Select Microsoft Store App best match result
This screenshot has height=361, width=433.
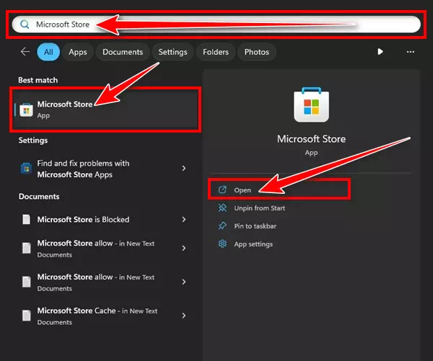point(105,110)
